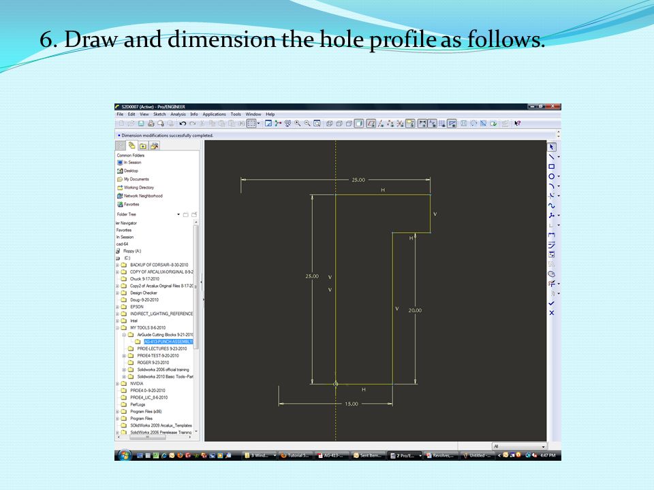Open the Edit menu
The image size is (654, 490).
click(x=131, y=114)
